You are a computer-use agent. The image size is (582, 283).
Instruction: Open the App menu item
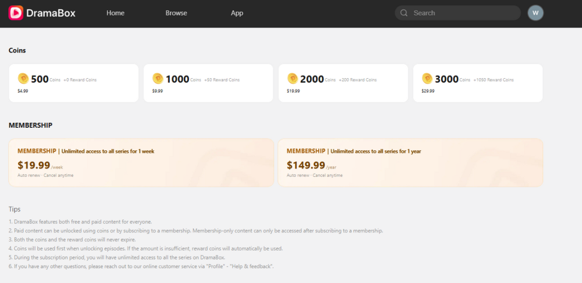pyautogui.click(x=237, y=13)
